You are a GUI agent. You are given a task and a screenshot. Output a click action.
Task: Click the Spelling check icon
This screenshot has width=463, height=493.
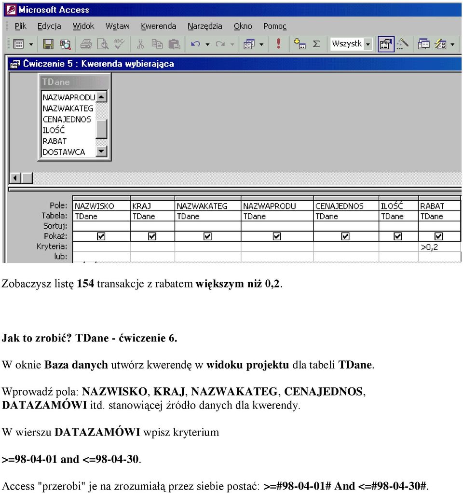tap(119, 44)
